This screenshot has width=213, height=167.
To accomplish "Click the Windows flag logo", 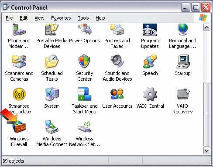I will 203,18.
